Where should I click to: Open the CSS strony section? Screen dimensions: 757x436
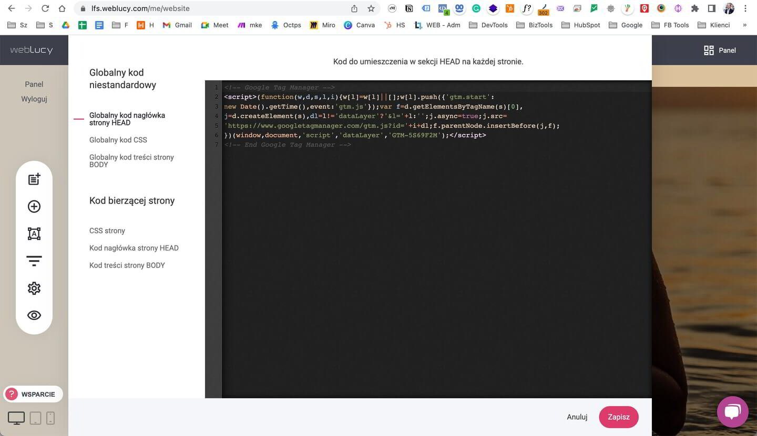(x=107, y=230)
